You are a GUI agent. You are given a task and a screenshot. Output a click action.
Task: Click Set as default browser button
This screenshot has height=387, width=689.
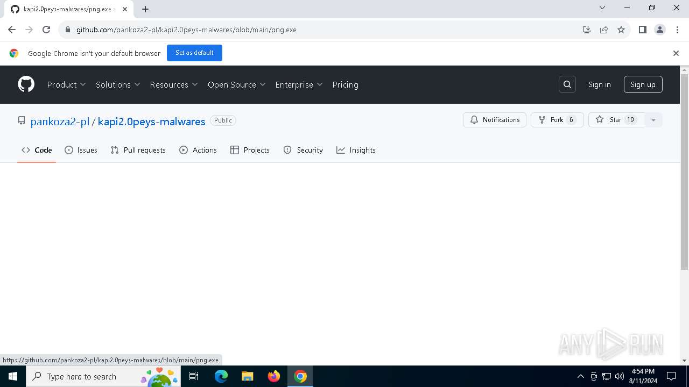tap(194, 53)
